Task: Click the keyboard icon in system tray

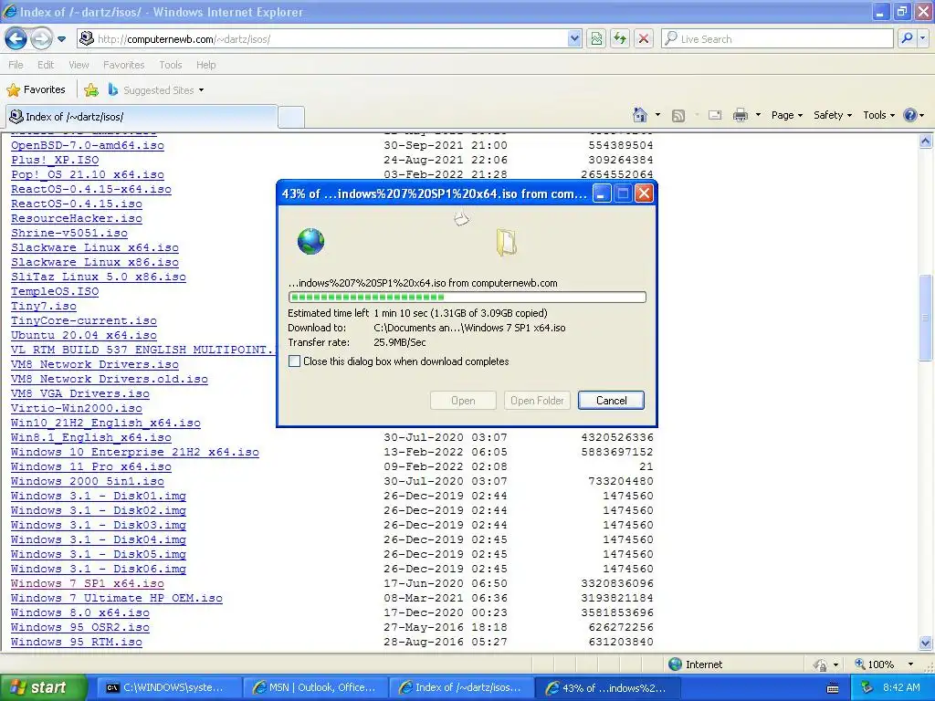Action: tap(833, 688)
